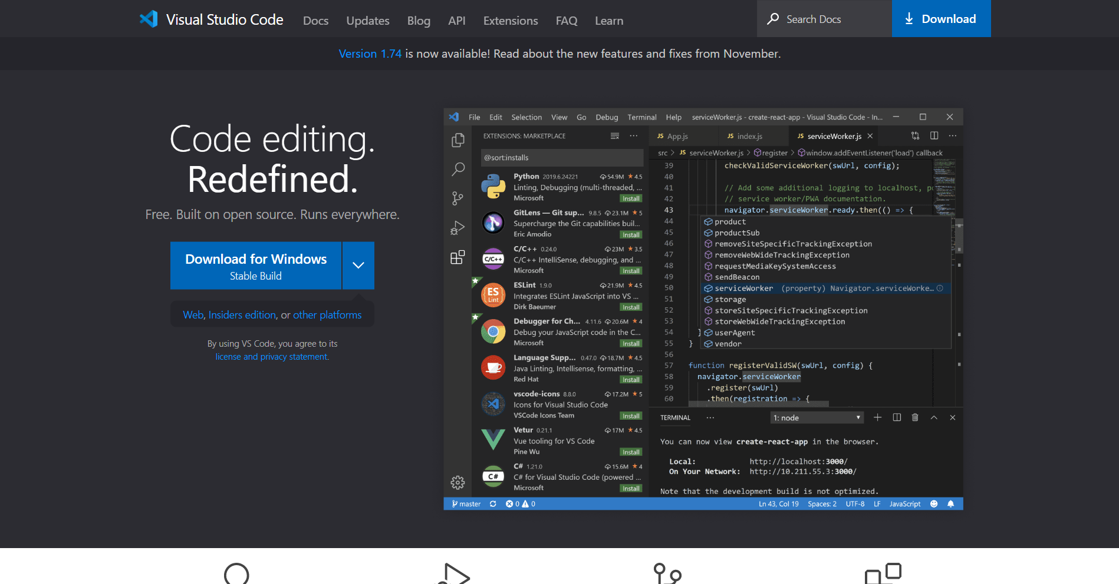Viewport: 1119px width, 584px height.
Task: Click Download for Windows Stable Build
Action: [256, 266]
